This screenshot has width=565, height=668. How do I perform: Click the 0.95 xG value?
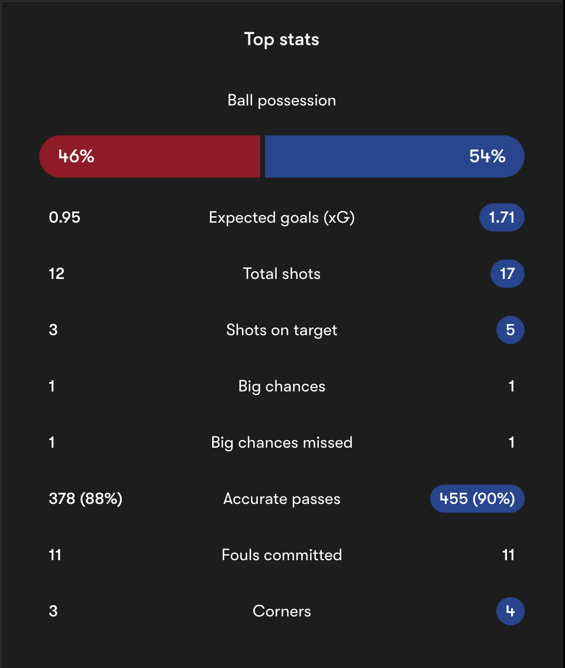pos(64,218)
